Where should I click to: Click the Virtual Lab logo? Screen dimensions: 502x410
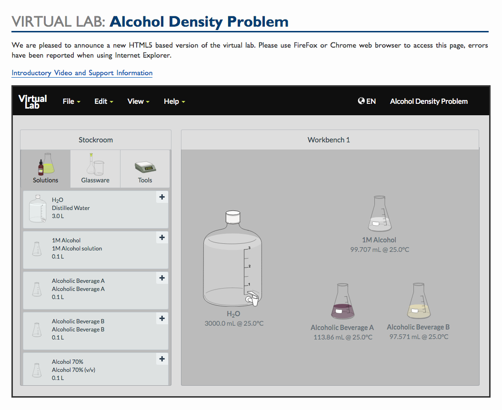[x=32, y=100]
